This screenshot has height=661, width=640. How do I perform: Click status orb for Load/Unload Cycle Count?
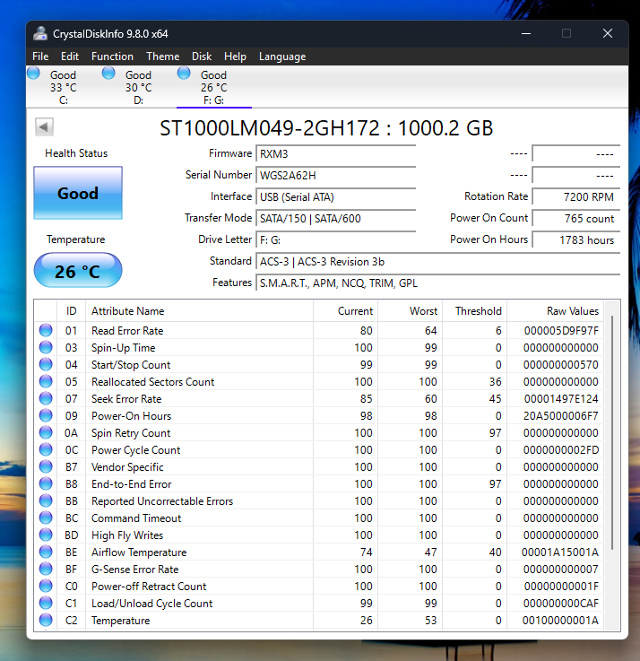46,604
